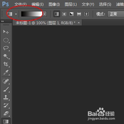Open the 文件(F) menu

(20, 4)
